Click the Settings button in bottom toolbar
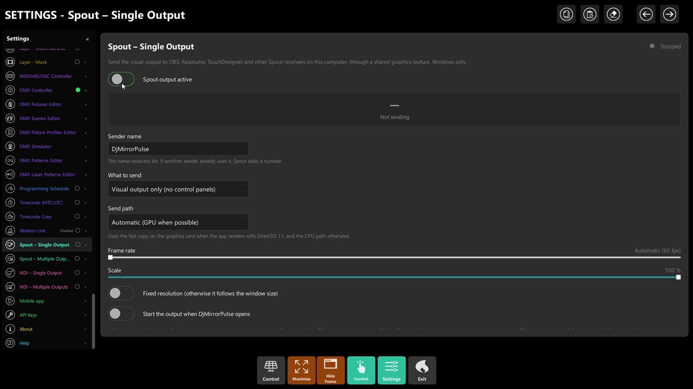 pos(391,370)
